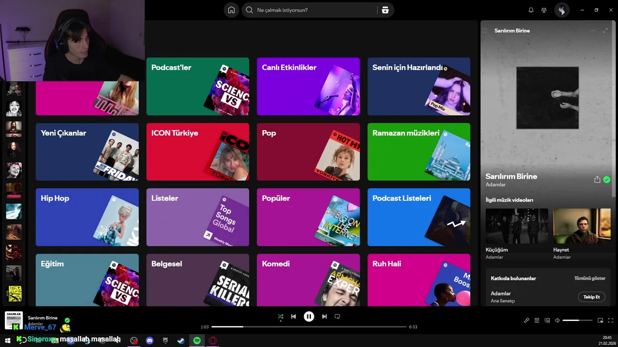Open Opera GX from the taskbar
The image size is (618, 347).
[213, 341]
